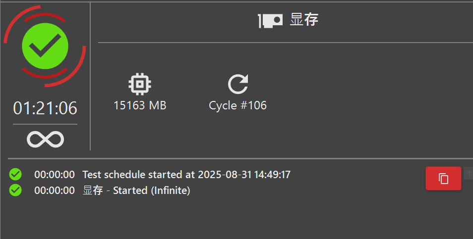Click the log scroll-up arrow
473x239 pixels.
(469, 174)
